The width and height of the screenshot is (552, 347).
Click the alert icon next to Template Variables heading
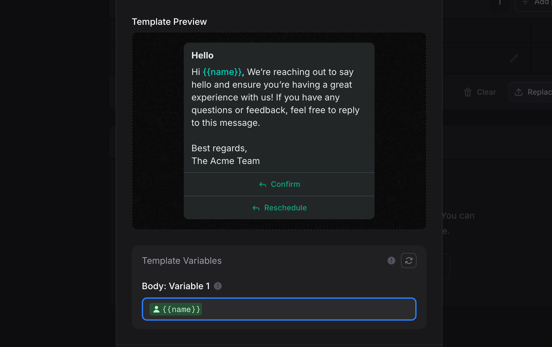pyautogui.click(x=391, y=260)
